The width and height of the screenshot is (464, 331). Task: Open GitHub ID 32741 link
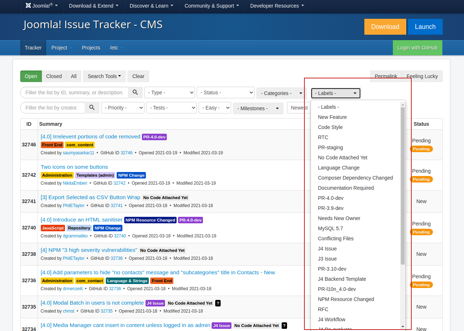click(117, 206)
